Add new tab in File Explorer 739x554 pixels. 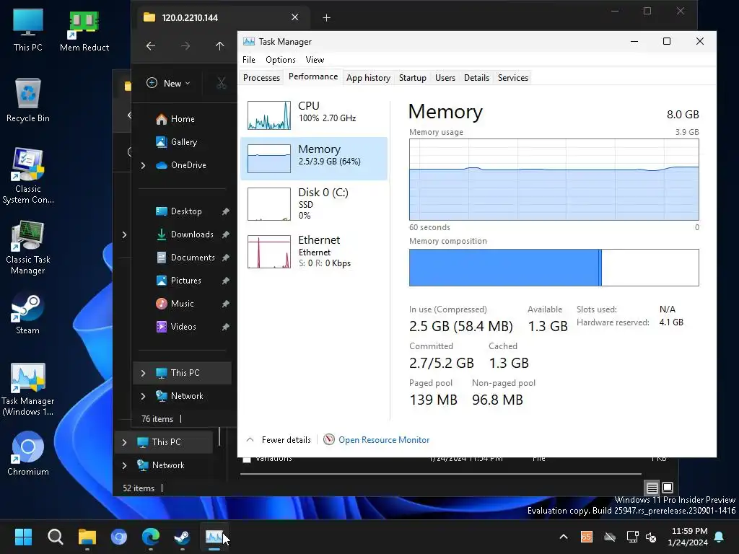tap(326, 18)
